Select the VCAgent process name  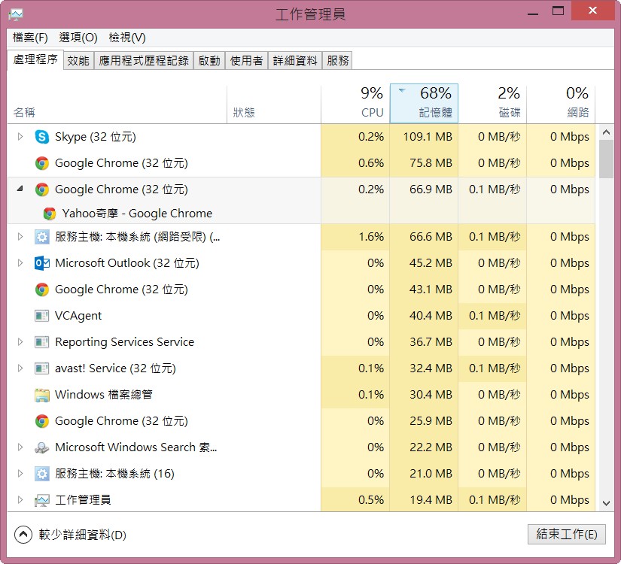(x=78, y=316)
